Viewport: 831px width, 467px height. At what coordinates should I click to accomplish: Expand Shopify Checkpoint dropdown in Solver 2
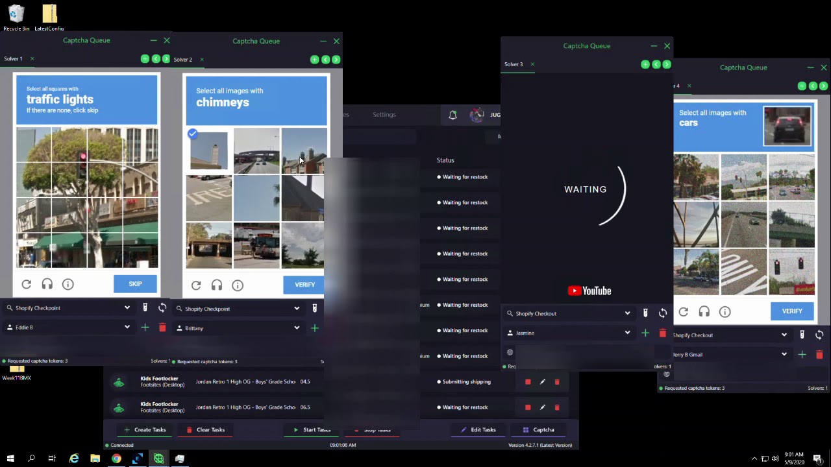coord(297,309)
